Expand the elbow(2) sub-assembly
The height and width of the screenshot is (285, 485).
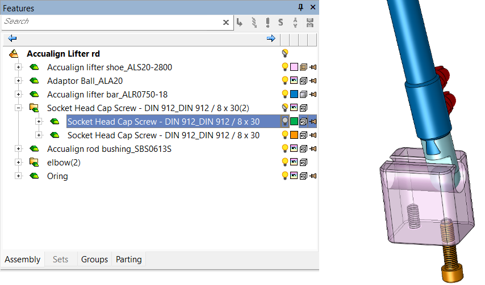18,163
